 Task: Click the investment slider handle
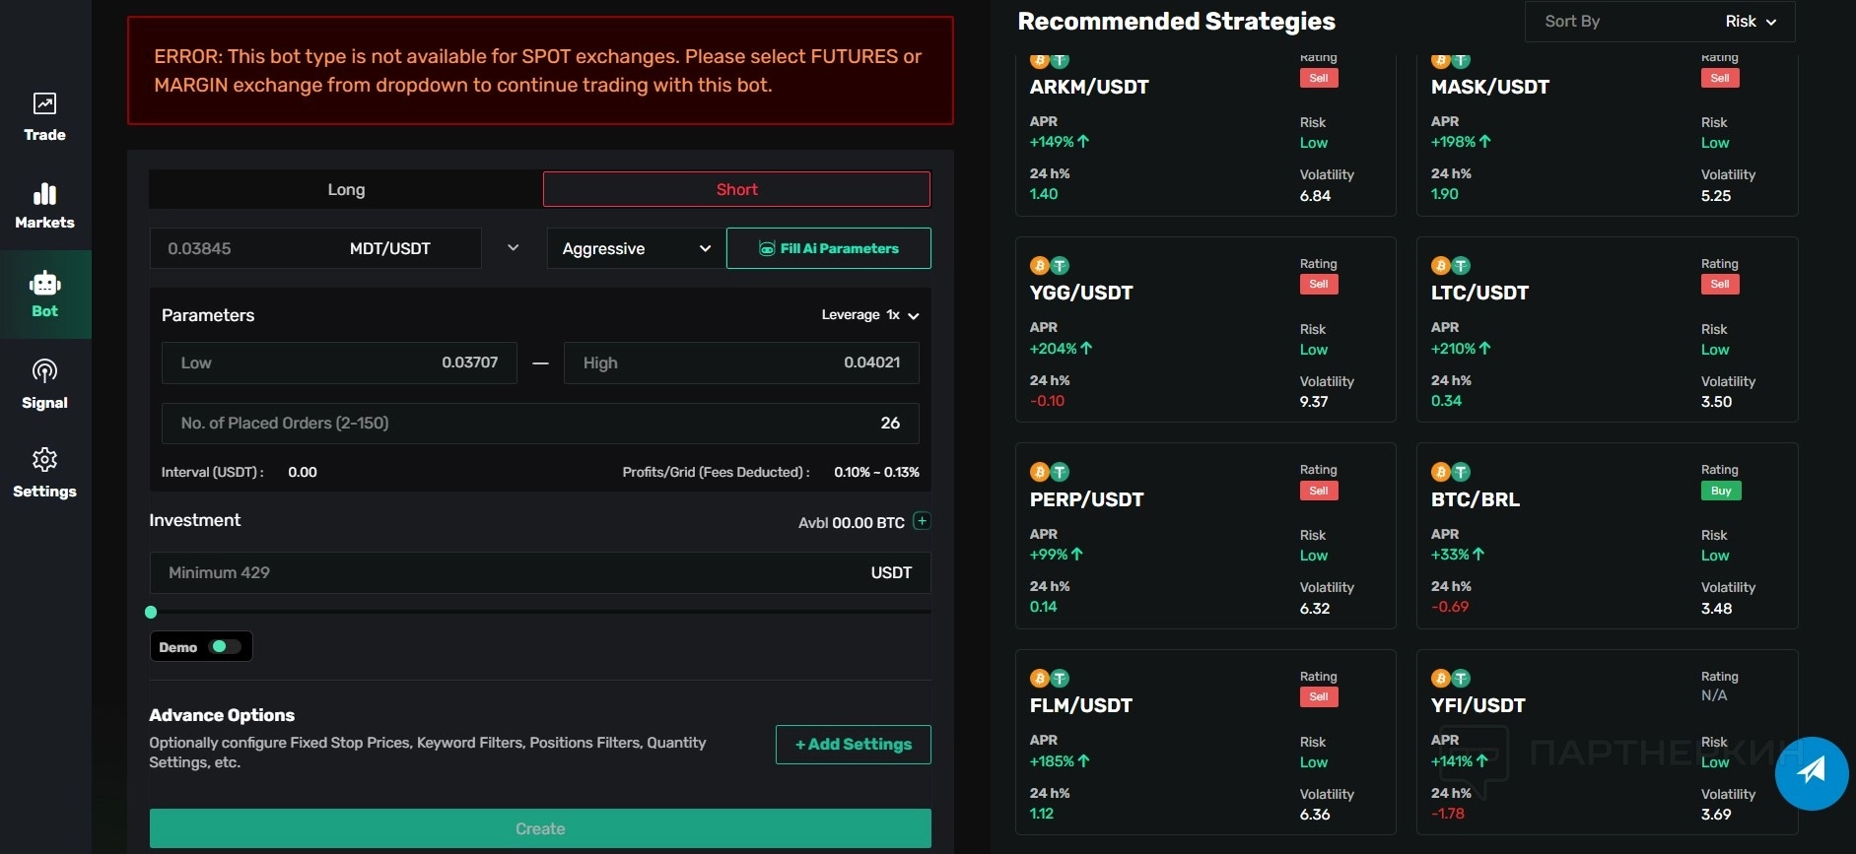151,612
